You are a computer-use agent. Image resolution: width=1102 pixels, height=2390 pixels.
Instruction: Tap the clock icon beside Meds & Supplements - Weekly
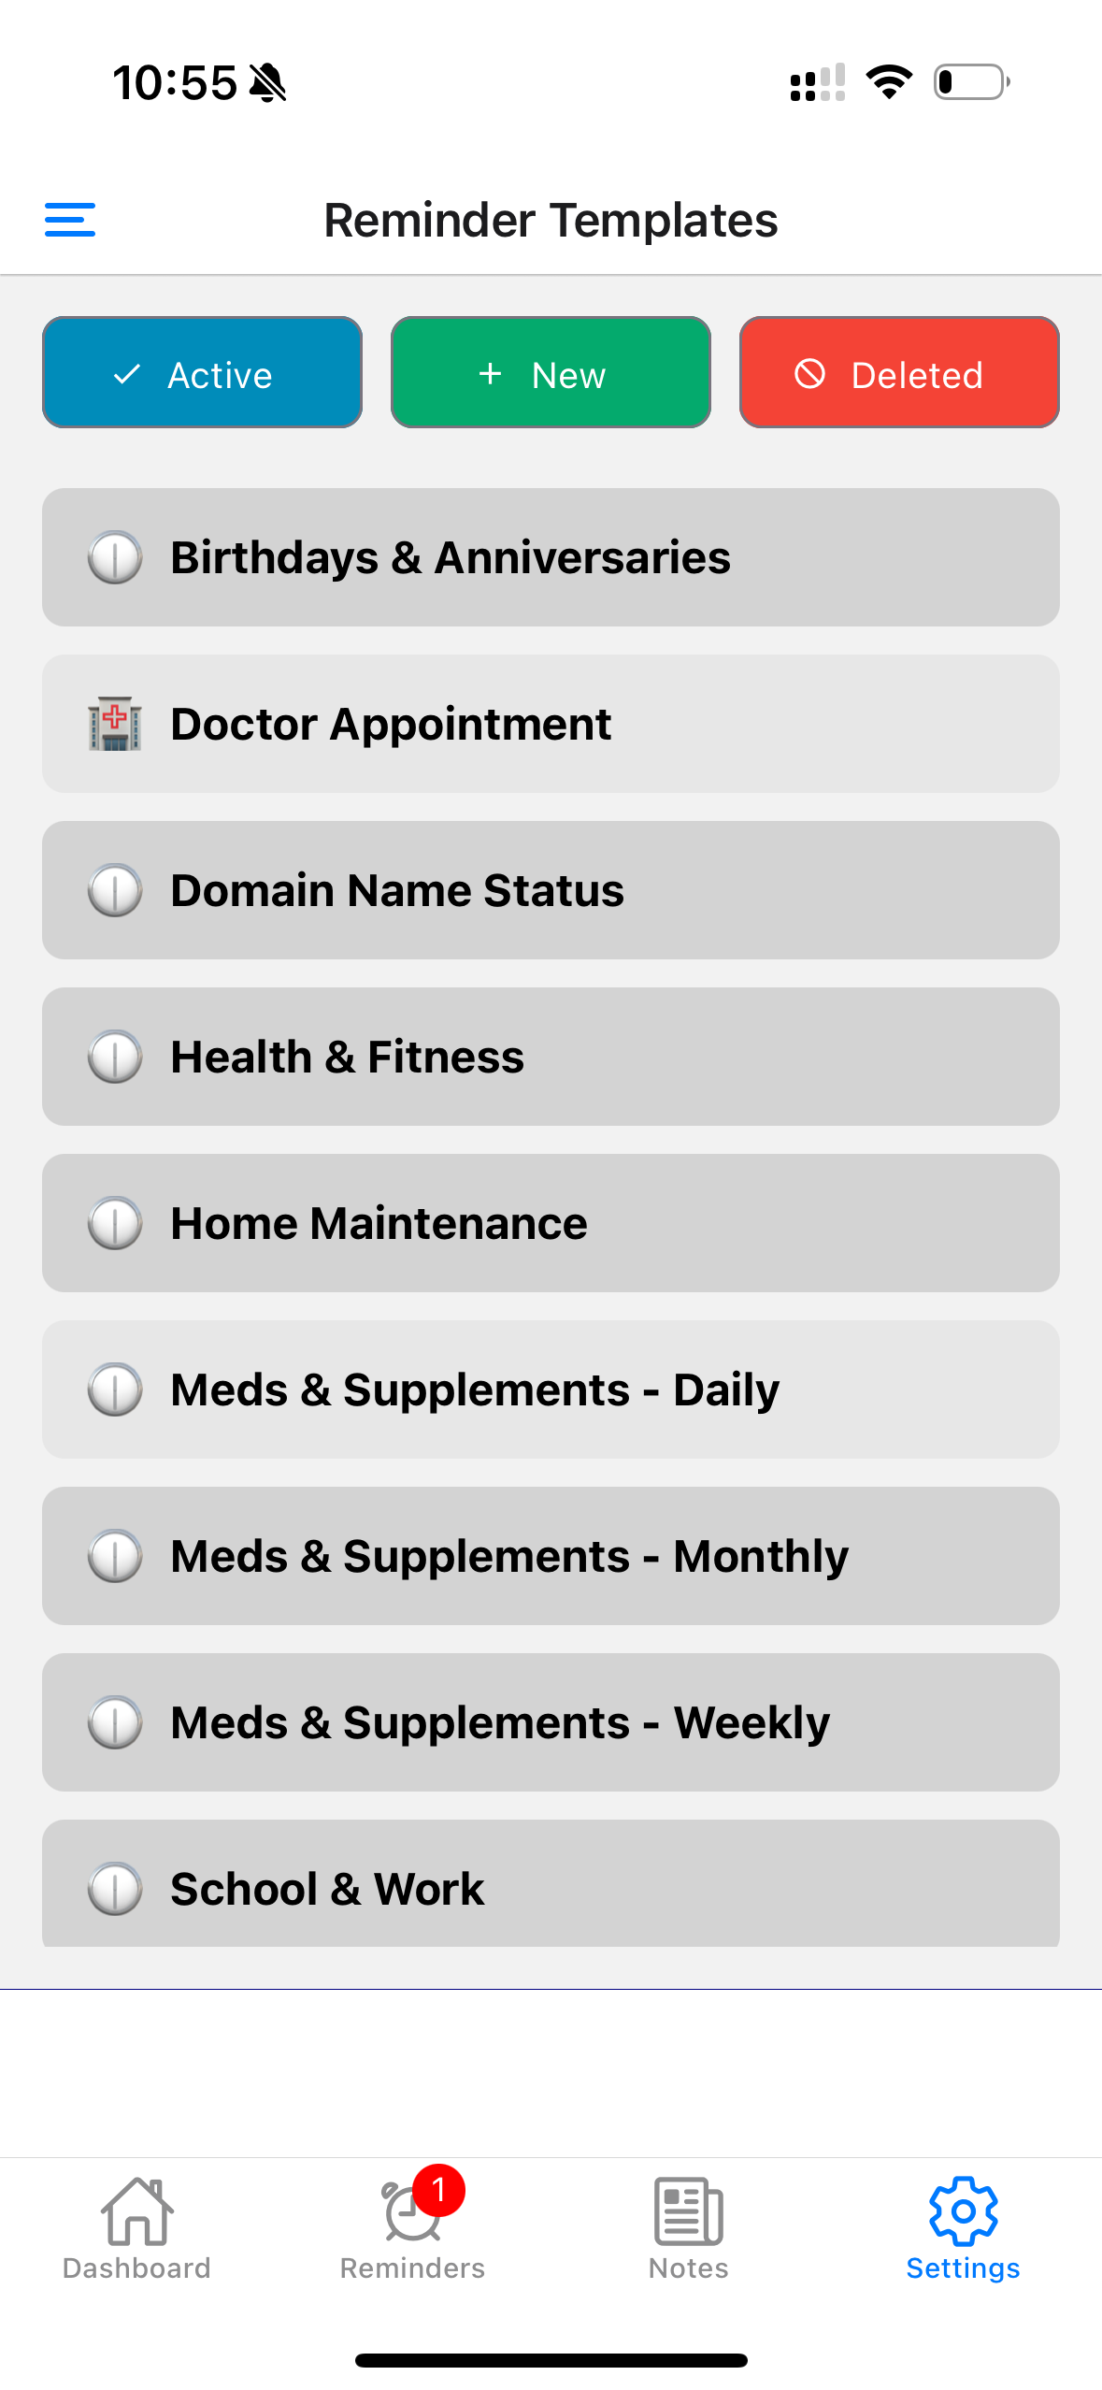115,1723
